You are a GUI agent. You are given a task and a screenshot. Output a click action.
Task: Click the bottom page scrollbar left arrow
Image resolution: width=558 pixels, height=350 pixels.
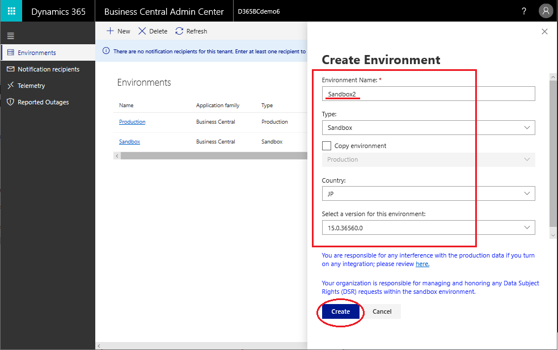(x=99, y=345)
